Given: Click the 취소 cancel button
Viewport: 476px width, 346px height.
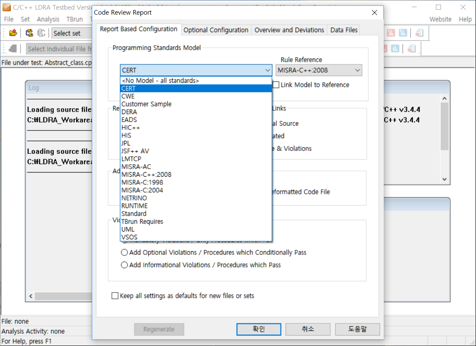Looking at the screenshot, I should click(x=308, y=329).
